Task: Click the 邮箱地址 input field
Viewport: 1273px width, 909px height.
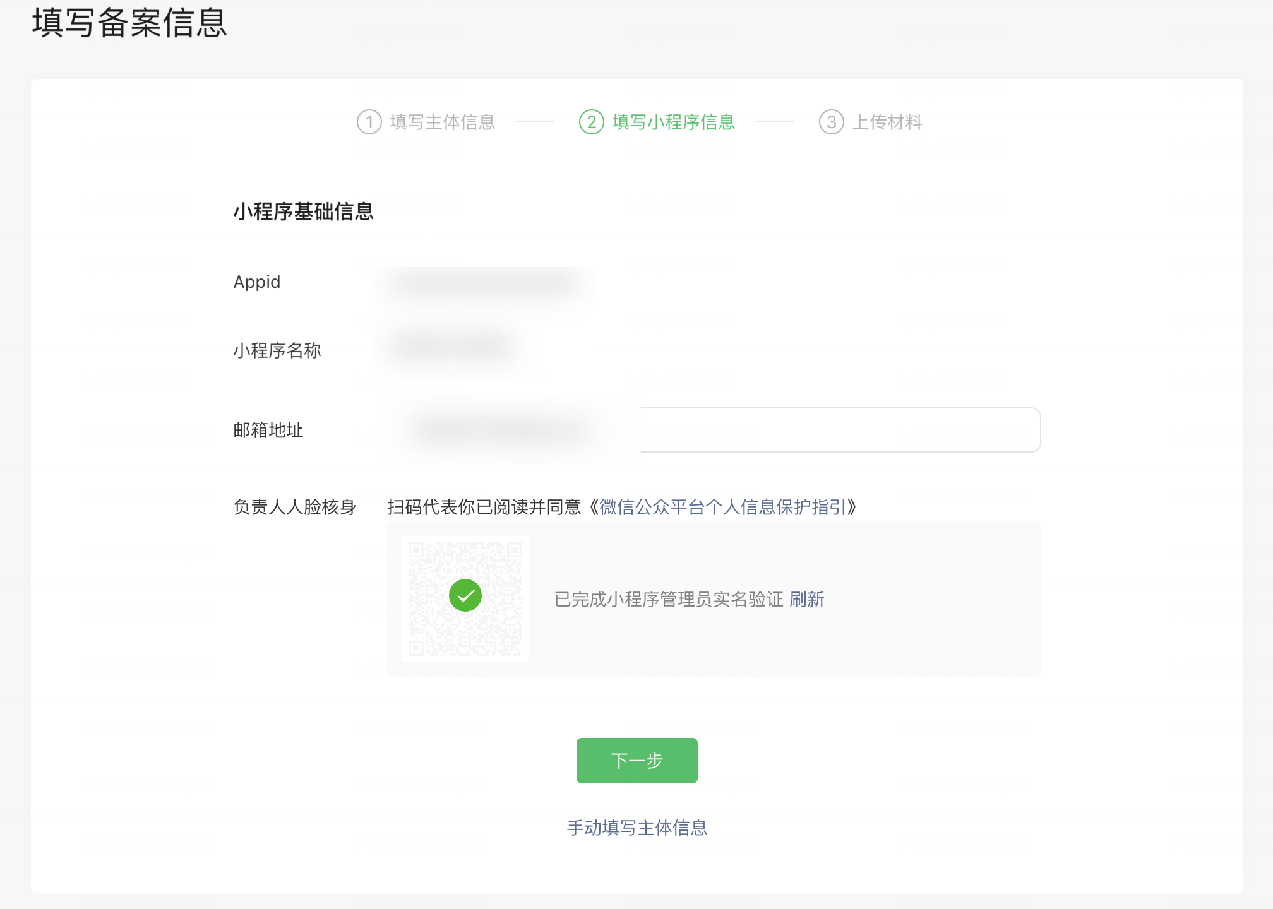Action: tap(840, 430)
